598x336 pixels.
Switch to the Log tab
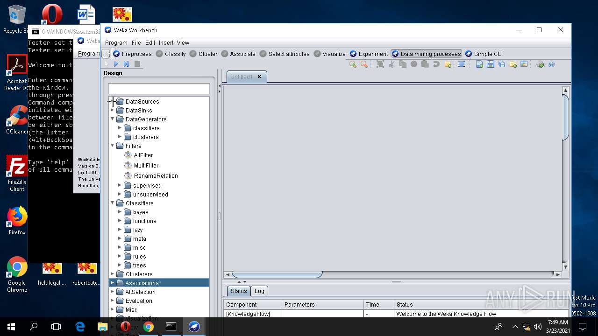259,291
